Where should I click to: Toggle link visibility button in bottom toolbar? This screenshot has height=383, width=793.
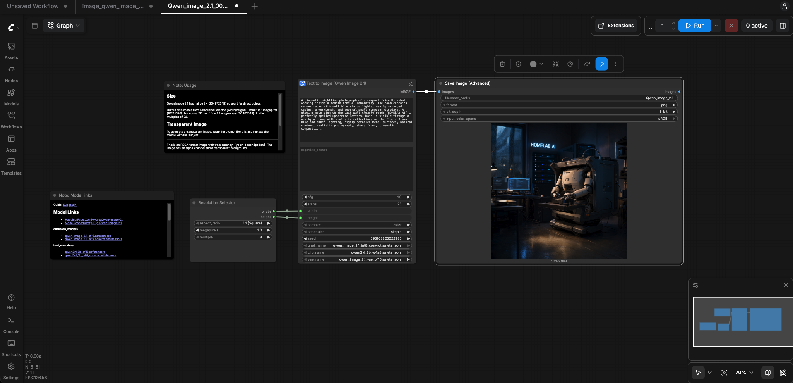pyautogui.click(x=782, y=373)
